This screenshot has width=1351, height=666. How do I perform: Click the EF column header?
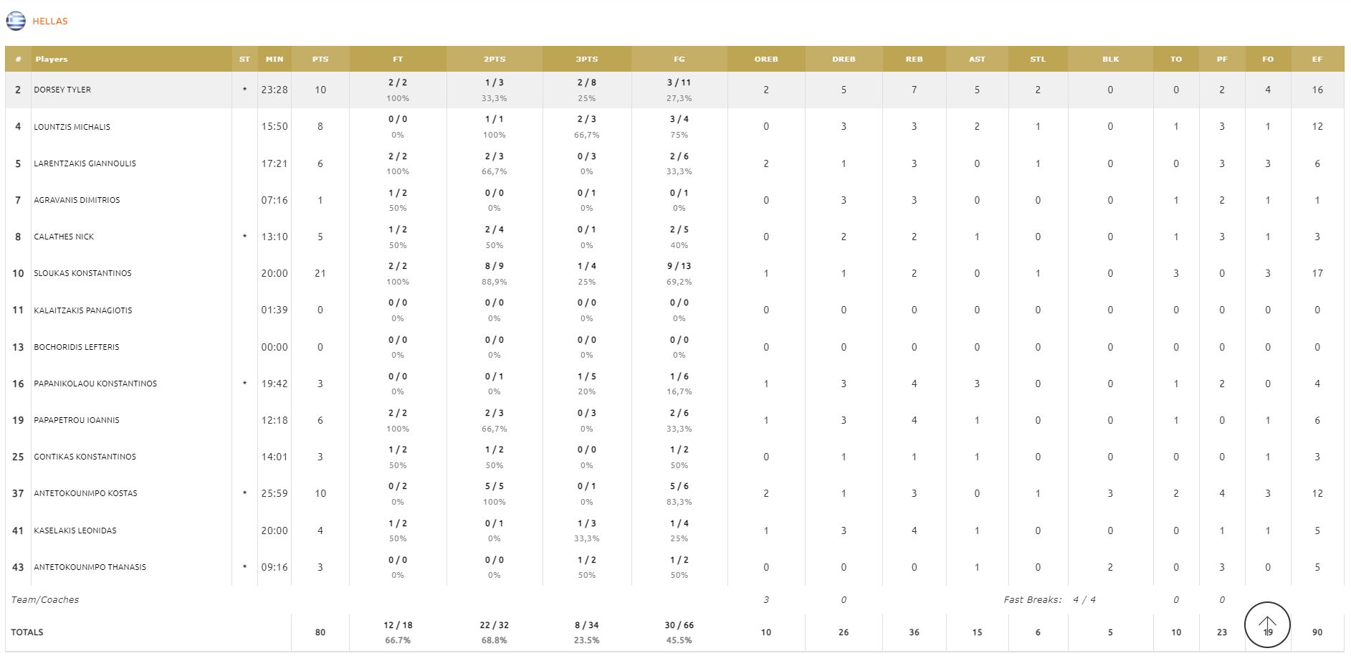tap(1317, 59)
